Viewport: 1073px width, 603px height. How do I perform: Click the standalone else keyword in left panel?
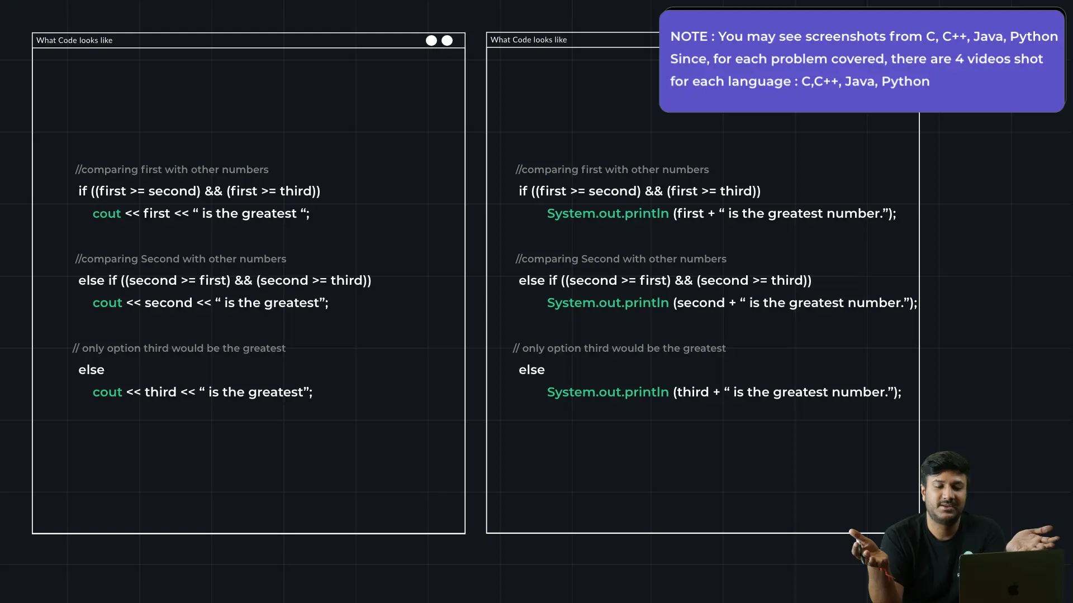91,370
